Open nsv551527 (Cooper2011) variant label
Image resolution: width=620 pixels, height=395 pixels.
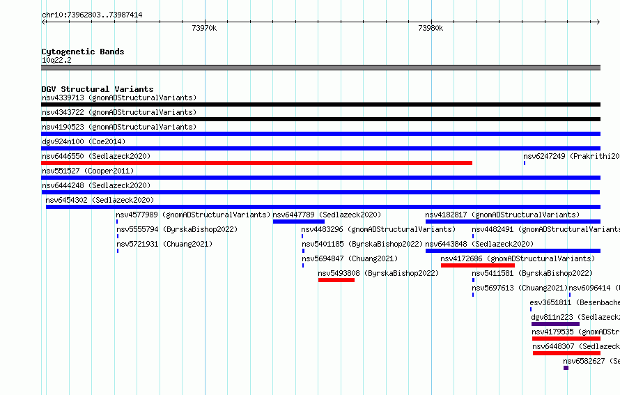tap(88, 171)
